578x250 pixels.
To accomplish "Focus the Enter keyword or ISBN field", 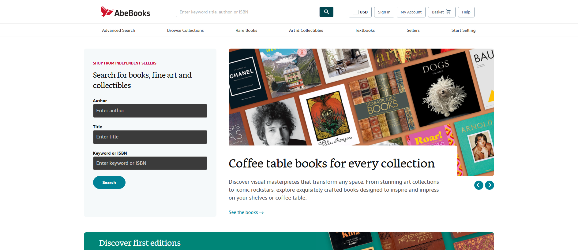I will (150, 163).
